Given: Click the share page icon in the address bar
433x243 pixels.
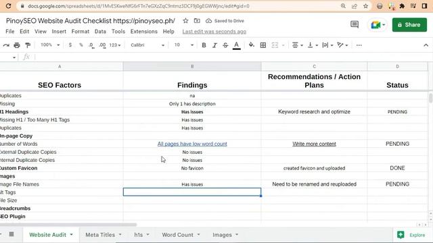Looking at the screenshot, I should [x=355, y=6].
